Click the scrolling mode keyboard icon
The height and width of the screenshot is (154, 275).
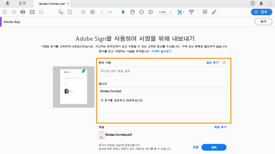pos(191,12)
